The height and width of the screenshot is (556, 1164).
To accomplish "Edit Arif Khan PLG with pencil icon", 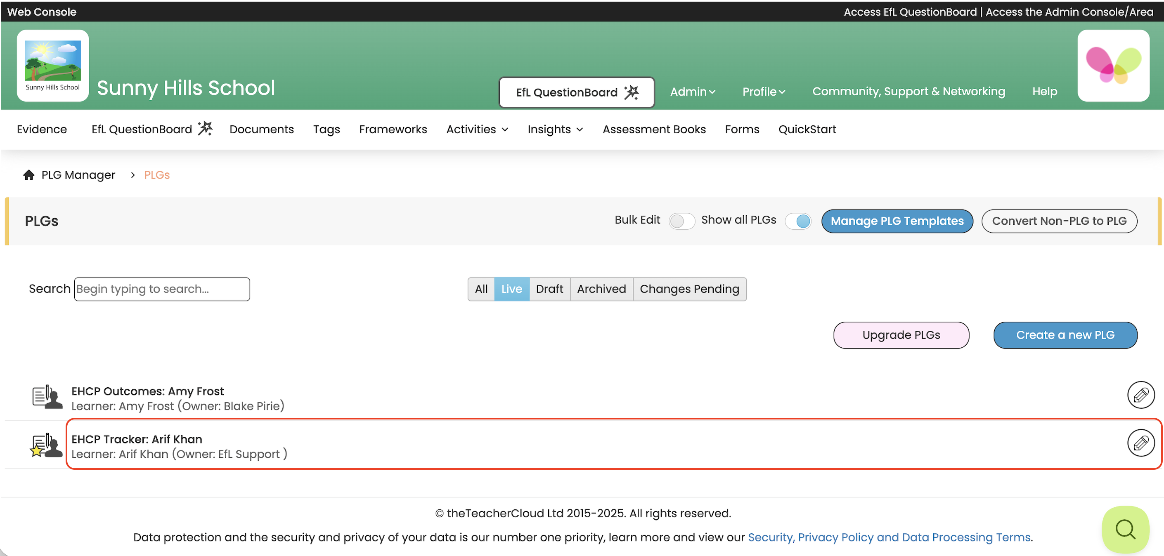I will coord(1140,443).
